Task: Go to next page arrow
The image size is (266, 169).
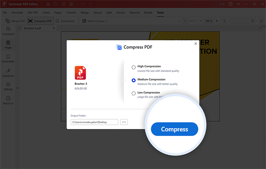Action: click(x=195, y=21)
